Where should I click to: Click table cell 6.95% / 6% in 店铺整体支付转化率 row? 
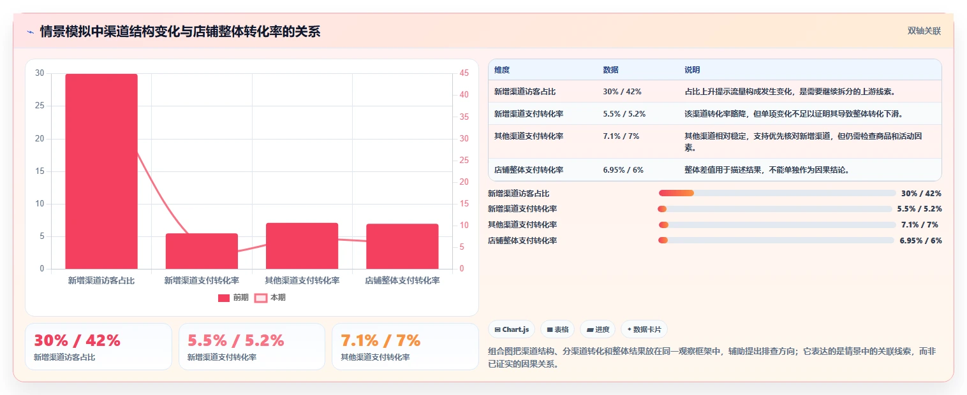pos(623,170)
